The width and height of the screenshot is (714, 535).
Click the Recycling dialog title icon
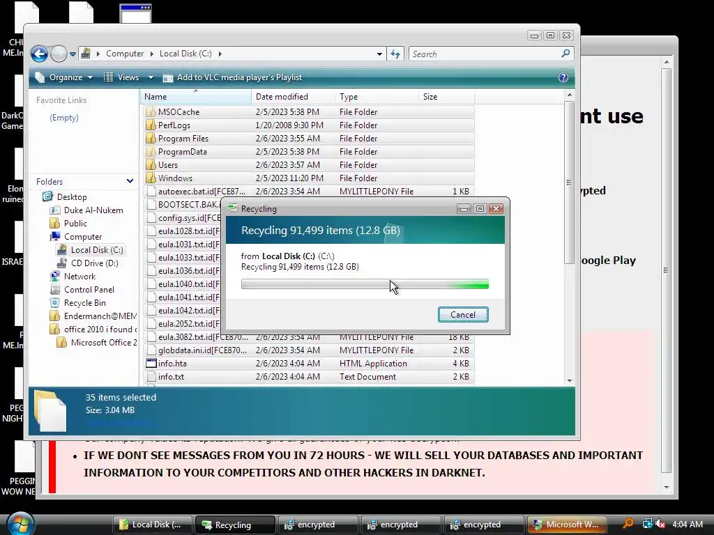233,208
